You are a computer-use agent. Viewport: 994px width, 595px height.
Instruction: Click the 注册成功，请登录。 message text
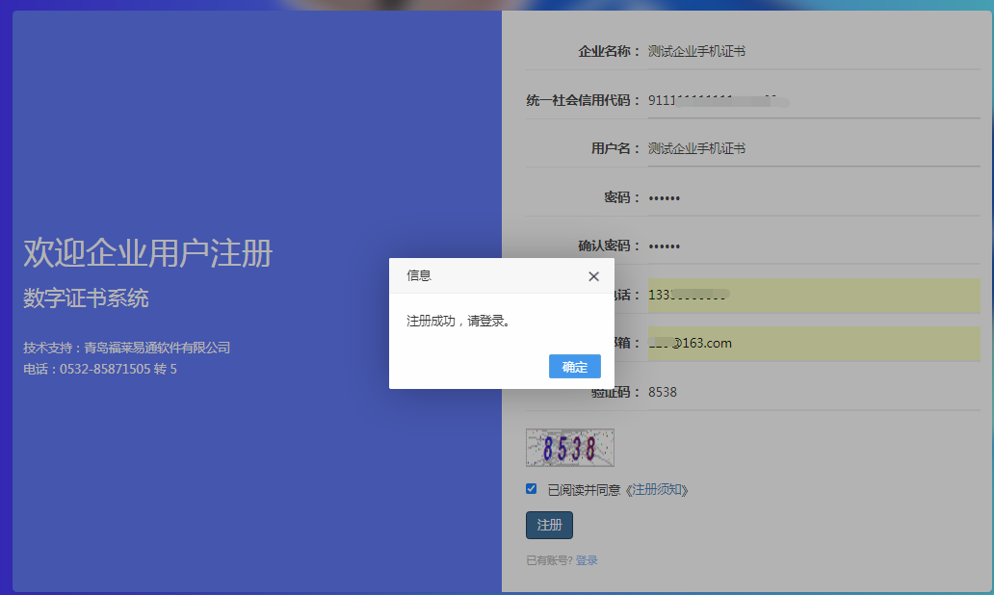[458, 321]
